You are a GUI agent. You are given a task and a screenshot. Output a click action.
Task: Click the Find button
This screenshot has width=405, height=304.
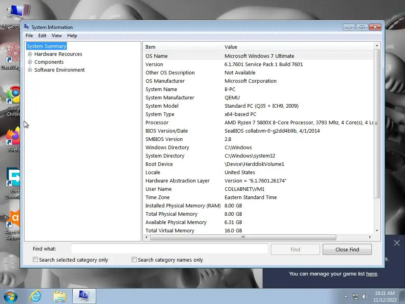tap(295, 249)
